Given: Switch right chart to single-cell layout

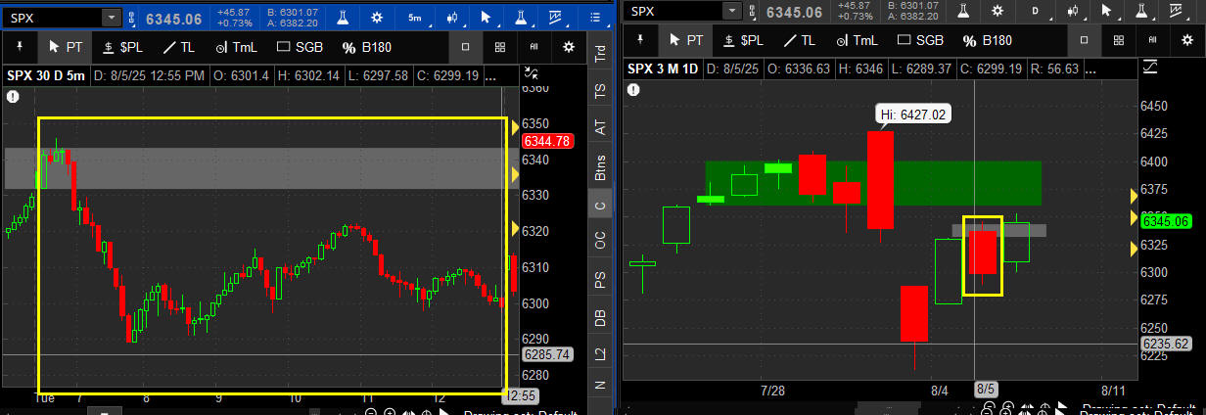Looking at the screenshot, I should coord(1085,39).
